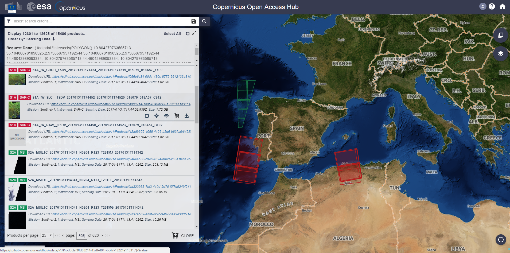The width and height of the screenshot is (510, 253).
Task: Add SLC product to cart
Action: 177,115
